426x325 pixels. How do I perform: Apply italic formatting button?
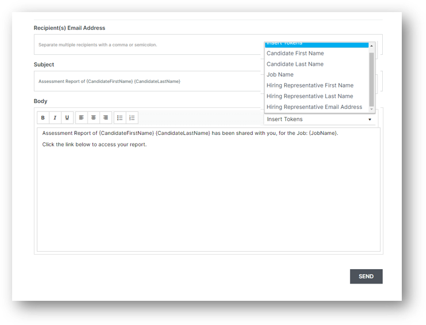pos(55,118)
